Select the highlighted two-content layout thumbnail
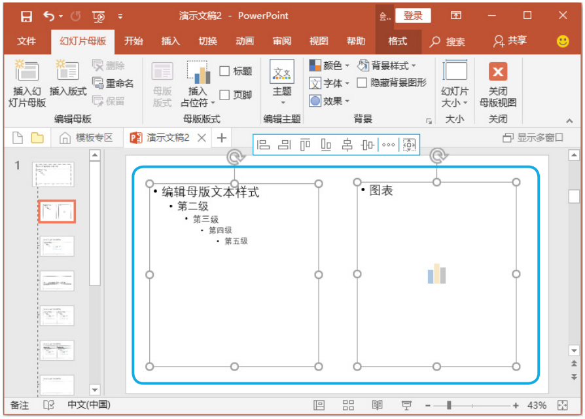585x419 pixels. point(57,211)
